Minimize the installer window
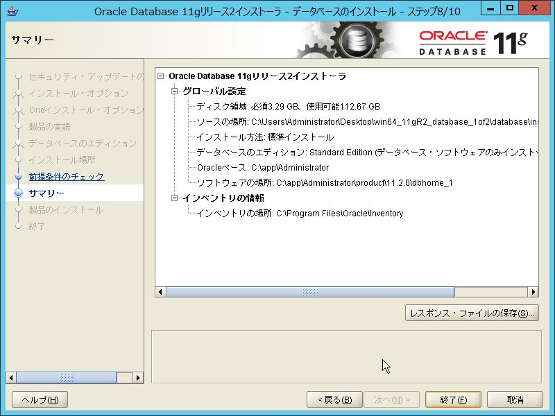 click(x=490, y=8)
